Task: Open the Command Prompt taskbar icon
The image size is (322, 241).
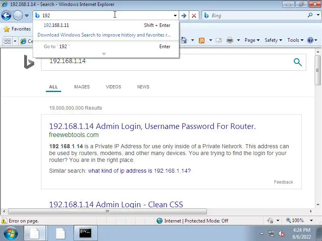Action: click(85, 233)
